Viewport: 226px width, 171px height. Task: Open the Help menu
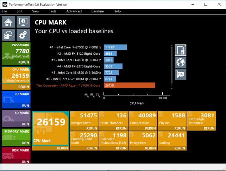point(117,11)
